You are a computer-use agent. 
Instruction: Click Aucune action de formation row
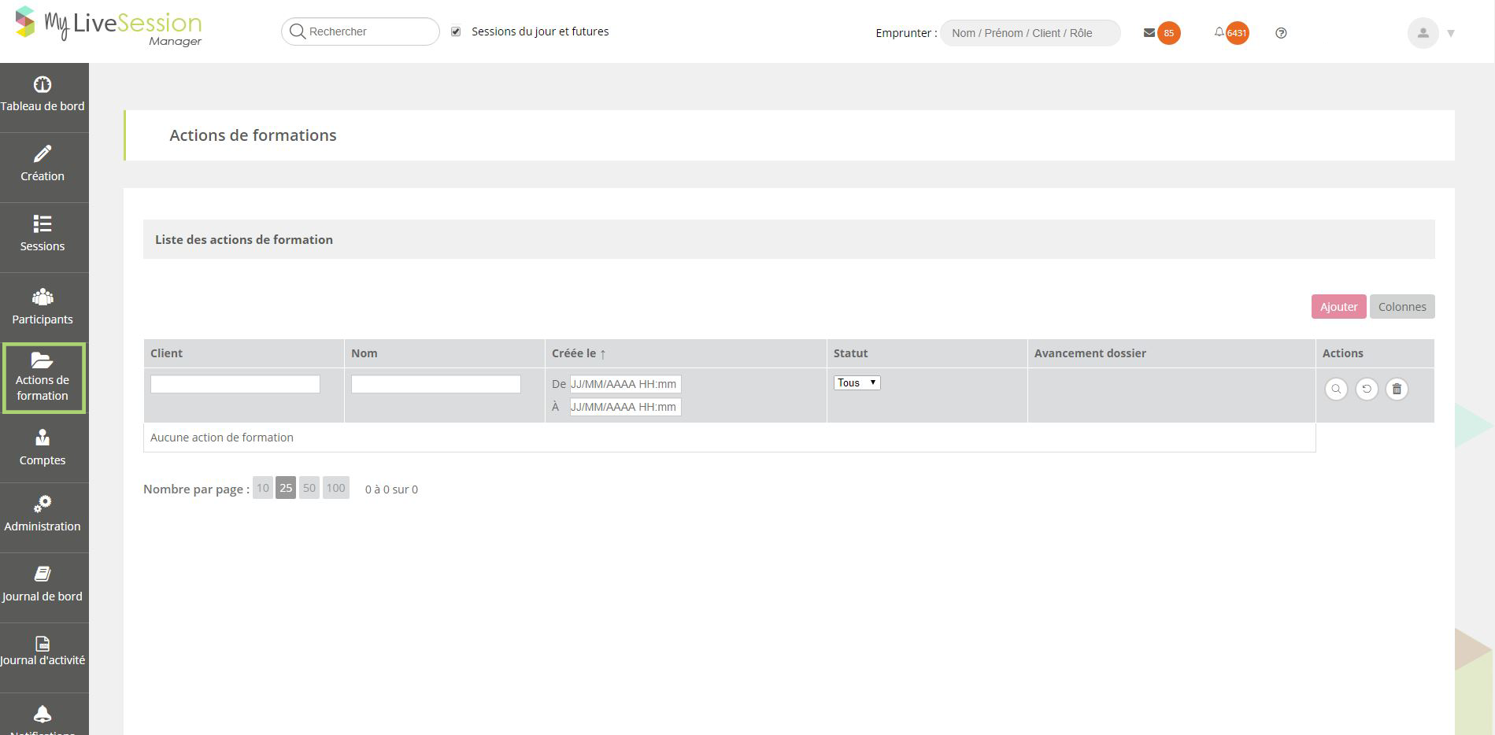click(x=729, y=438)
